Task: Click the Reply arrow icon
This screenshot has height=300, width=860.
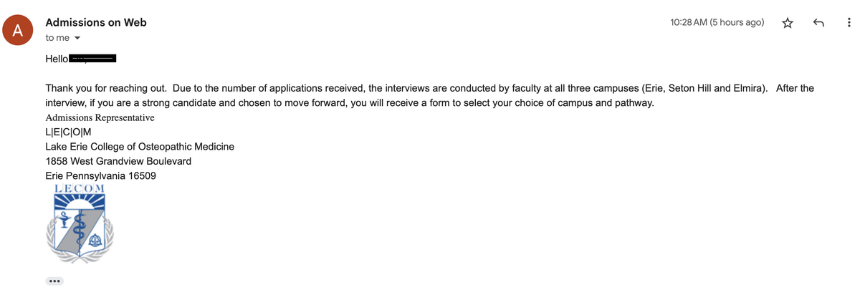Action: pyautogui.click(x=818, y=23)
